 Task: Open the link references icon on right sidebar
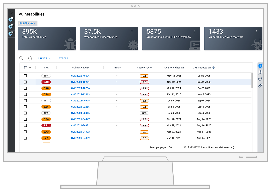[x=260, y=86]
